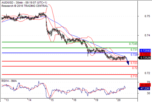Image resolution: width=152 pixels, height=102 pixels.
Task: Click the dark blue downward forecast arrow
Action: (128, 61)
